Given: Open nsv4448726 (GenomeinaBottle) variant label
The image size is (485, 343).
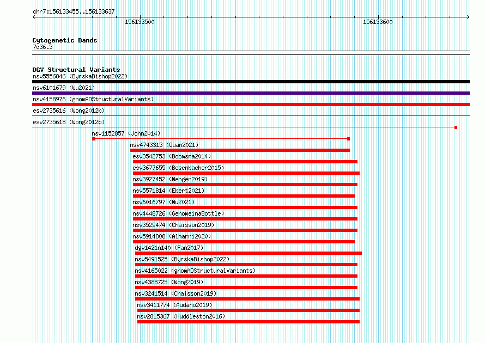Looking at the screenshot, I should pyautogui.click(x=178, y=213).
